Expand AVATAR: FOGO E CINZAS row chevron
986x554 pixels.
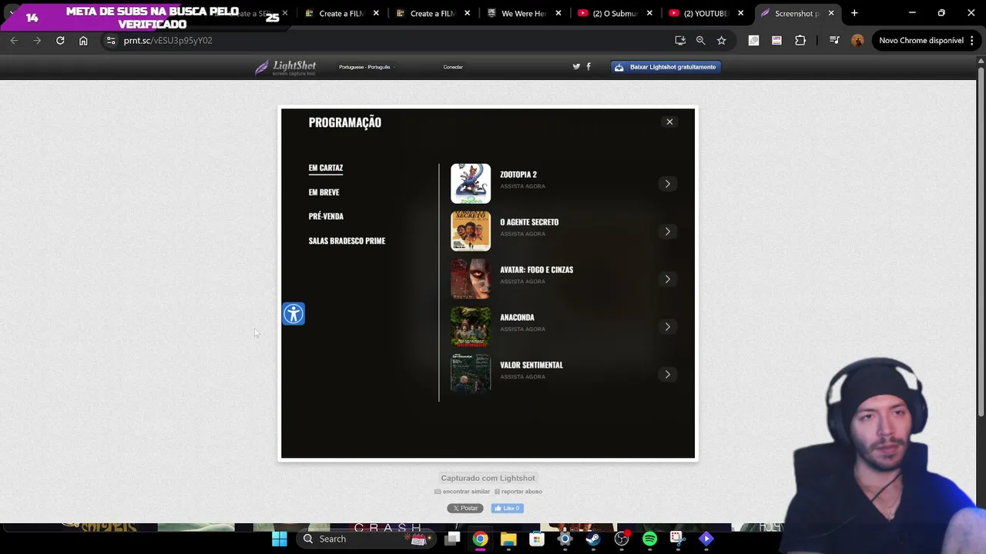tap(667, 279)
